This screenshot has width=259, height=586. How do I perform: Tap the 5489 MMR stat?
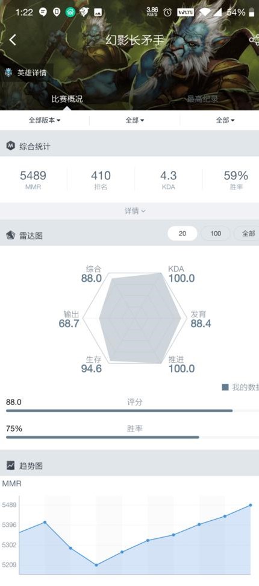(x=33, y=180)
